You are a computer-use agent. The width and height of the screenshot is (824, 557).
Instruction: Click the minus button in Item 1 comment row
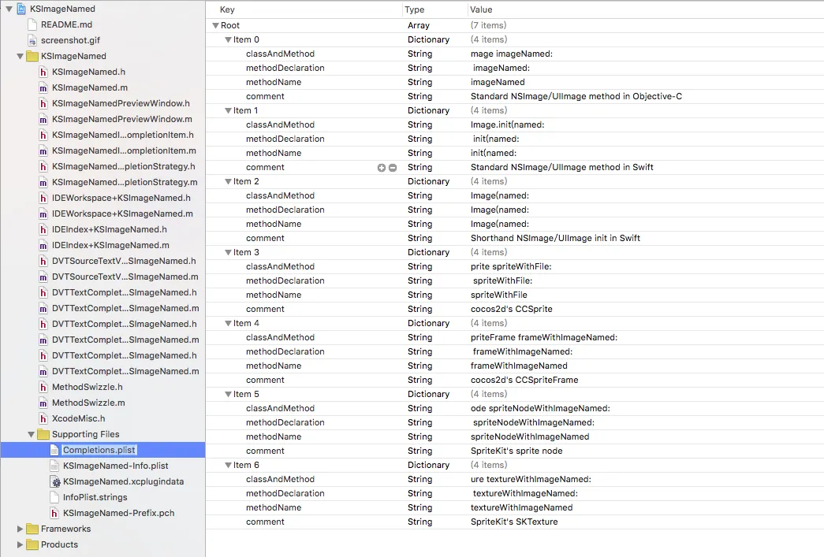[393, 168]
